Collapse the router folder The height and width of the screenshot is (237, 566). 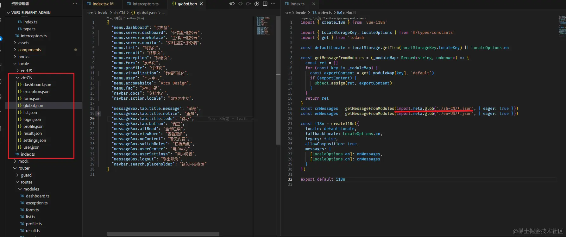[15, 168]
